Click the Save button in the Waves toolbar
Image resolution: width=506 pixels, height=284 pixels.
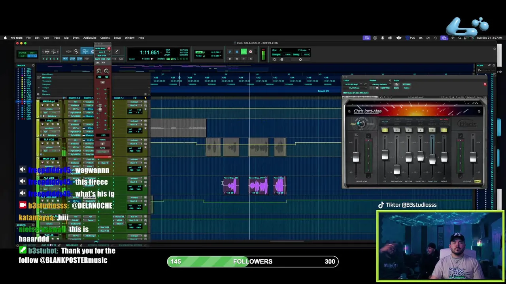point(479,97)
